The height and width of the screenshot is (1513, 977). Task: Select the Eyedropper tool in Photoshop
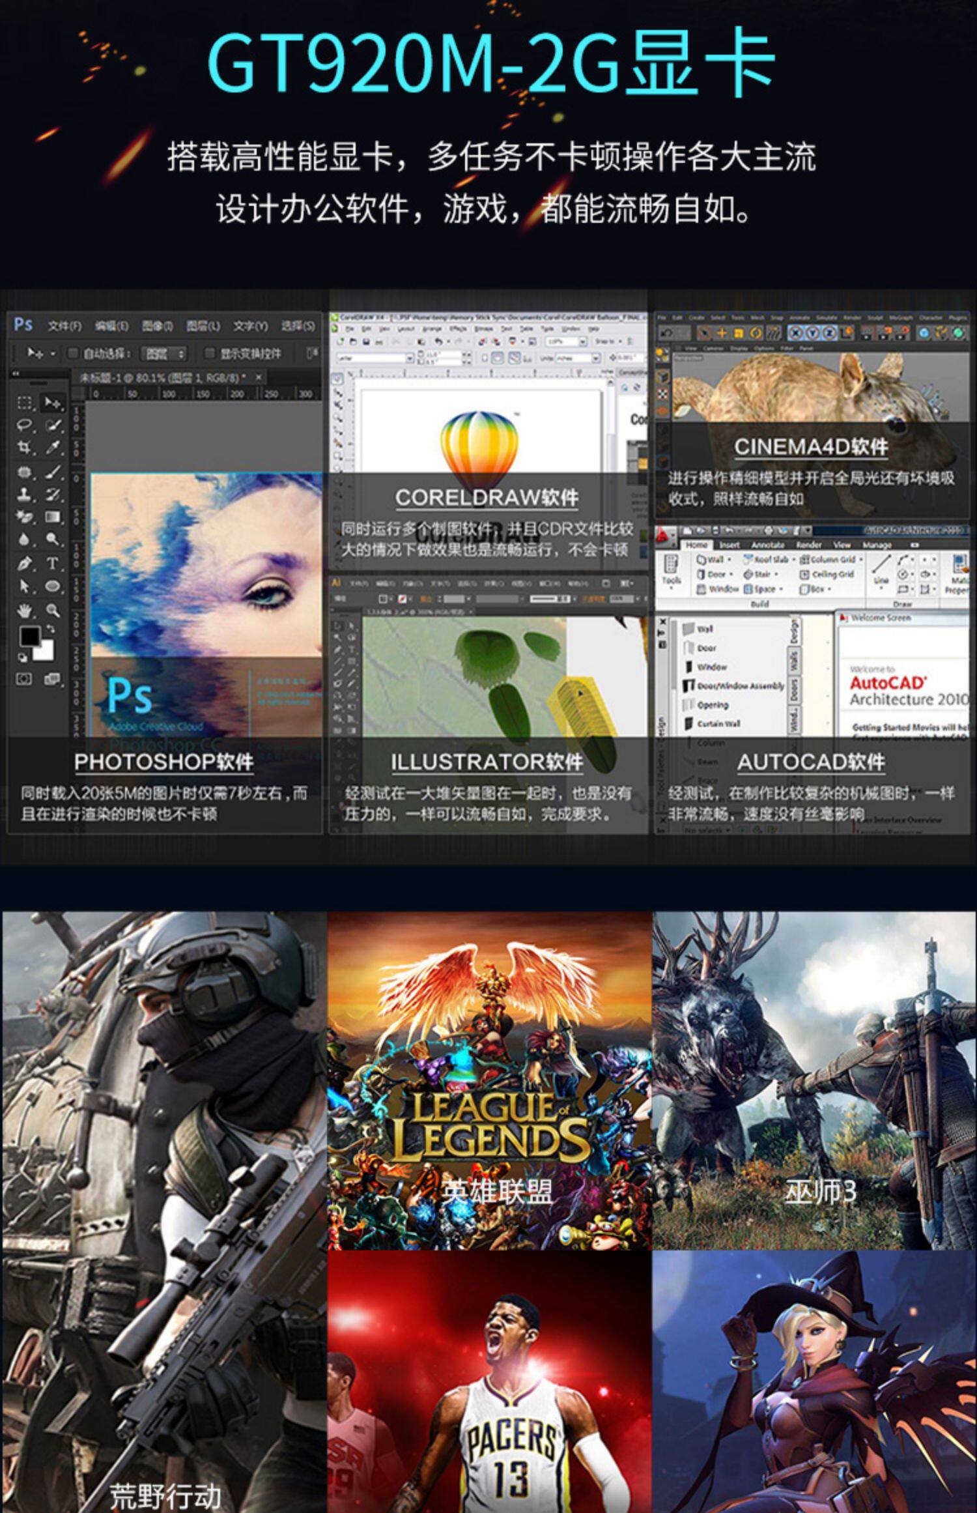[x=53, y=448]
